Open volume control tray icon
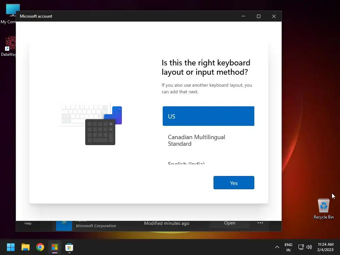 click(x=309, y=247)
